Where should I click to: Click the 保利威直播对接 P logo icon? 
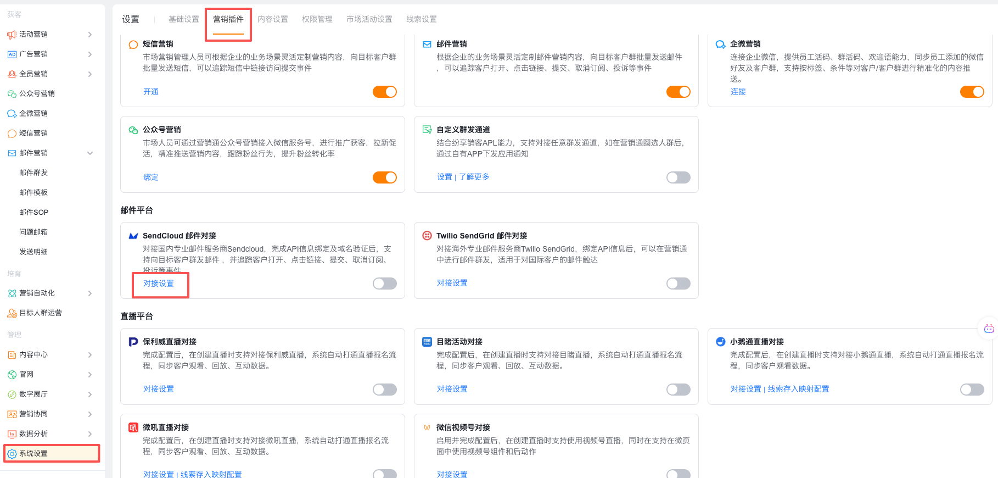point(133,342)
